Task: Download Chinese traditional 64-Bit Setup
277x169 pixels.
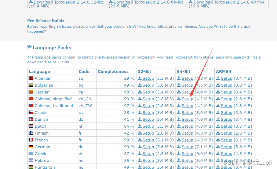Action: click(x=187, y=106)
